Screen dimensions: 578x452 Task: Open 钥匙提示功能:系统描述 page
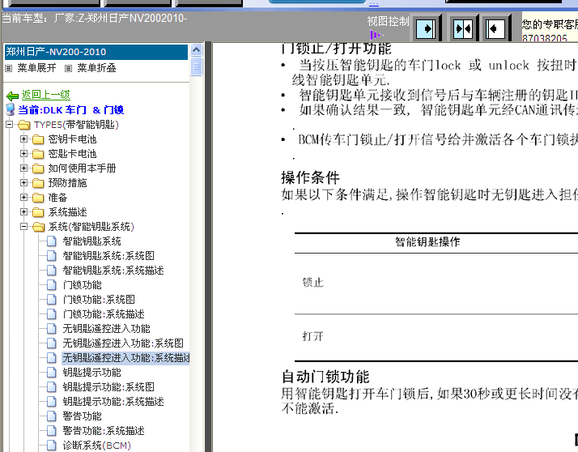point(113,402)
